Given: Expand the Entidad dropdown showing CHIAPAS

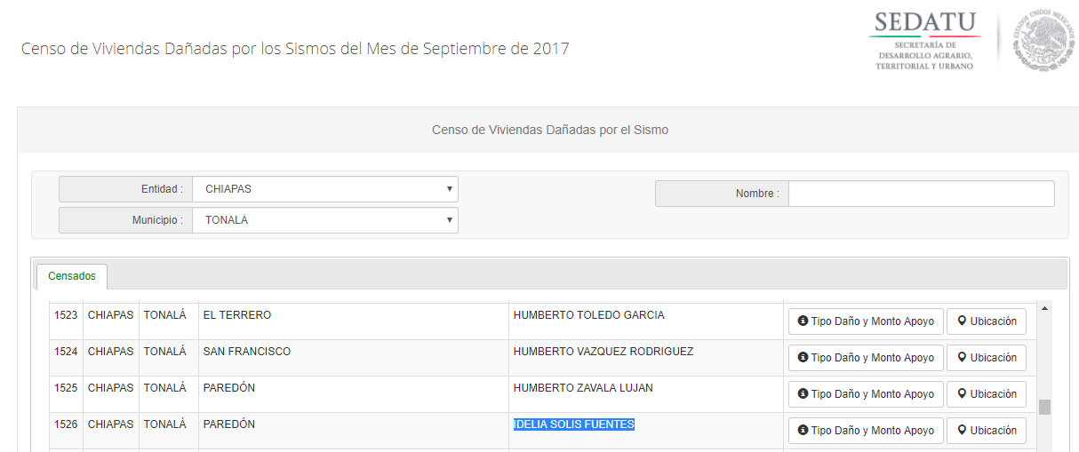Looking at the screenshot, I should 325,189.
